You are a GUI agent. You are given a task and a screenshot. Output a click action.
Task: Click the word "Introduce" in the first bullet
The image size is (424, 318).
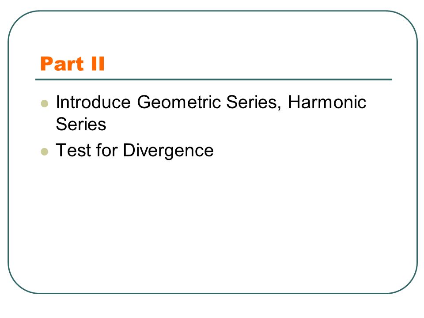(93, 102)
